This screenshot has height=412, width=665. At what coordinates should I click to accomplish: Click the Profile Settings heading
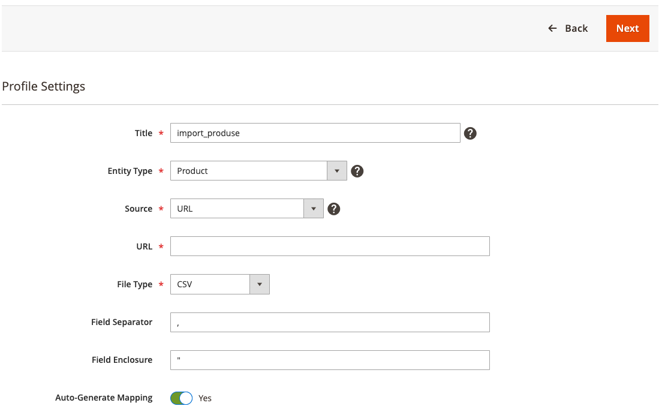[x=44, y=86]
